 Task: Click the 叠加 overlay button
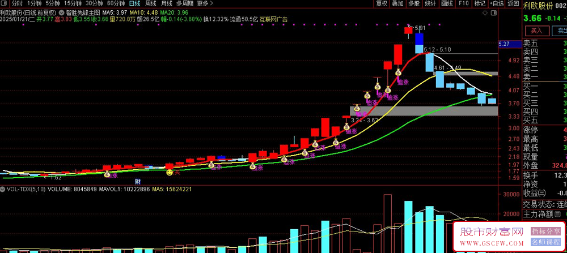tap(398, 3)
